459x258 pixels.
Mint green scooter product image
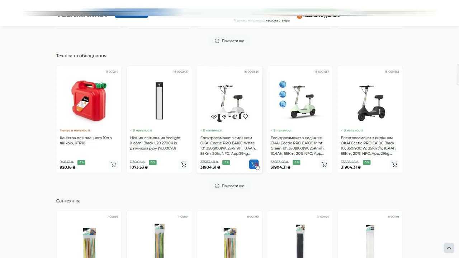click(303, 101)
